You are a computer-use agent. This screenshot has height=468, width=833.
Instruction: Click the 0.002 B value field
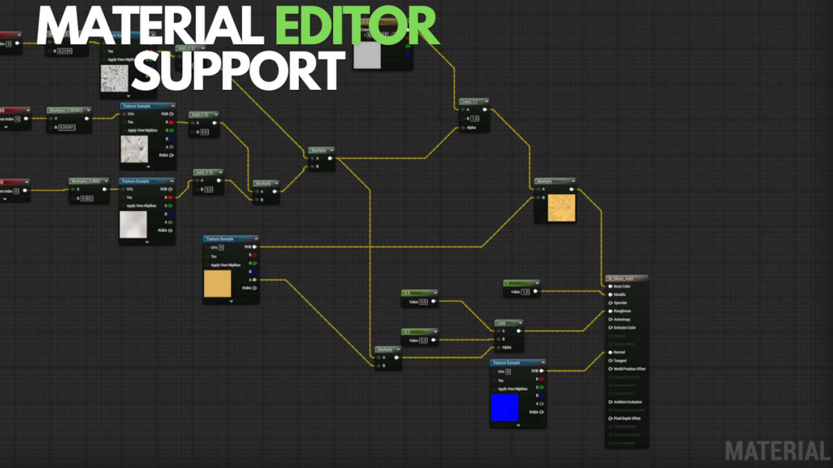pos(87,198)
